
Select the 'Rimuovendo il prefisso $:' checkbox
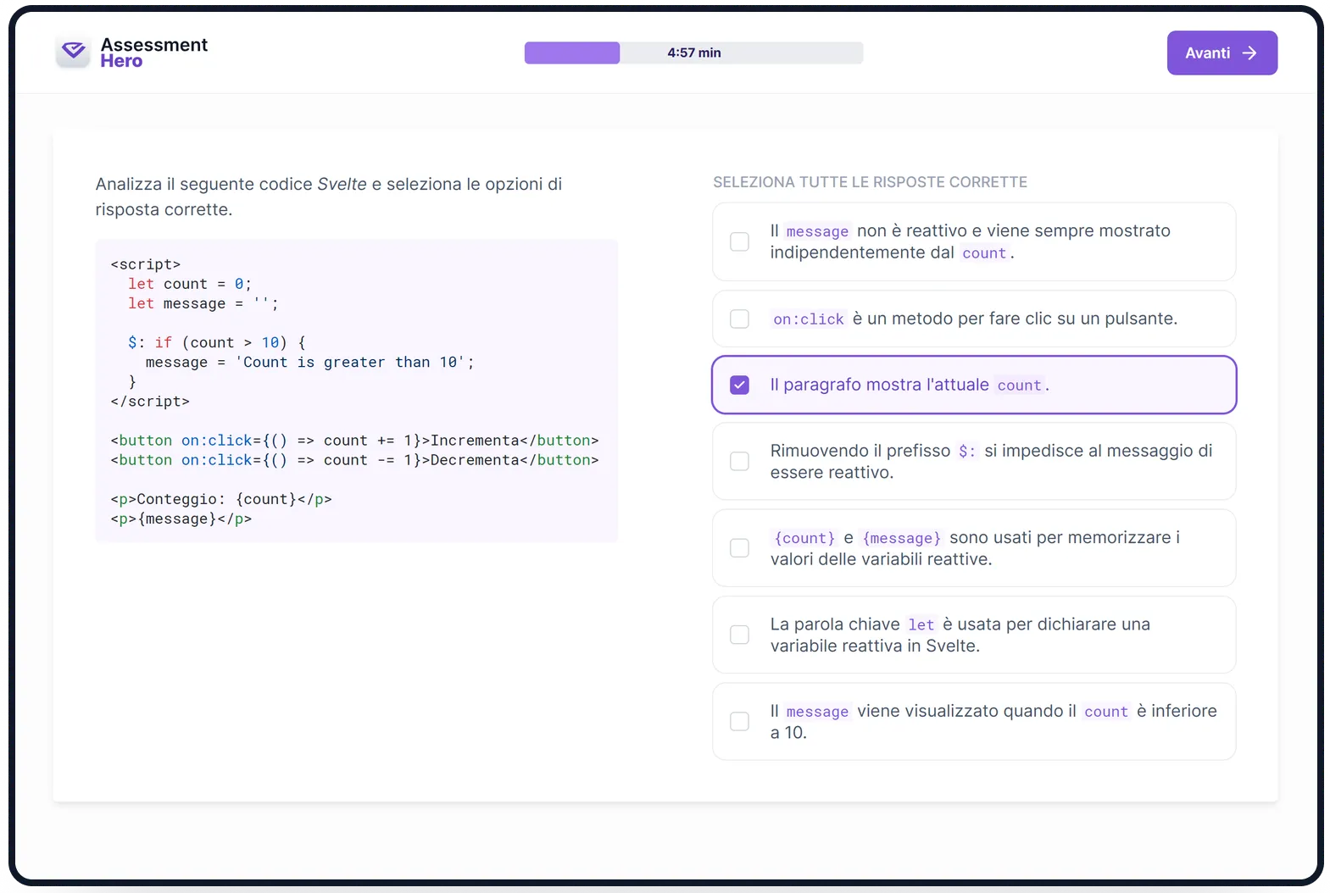click(x=740, y=461)
